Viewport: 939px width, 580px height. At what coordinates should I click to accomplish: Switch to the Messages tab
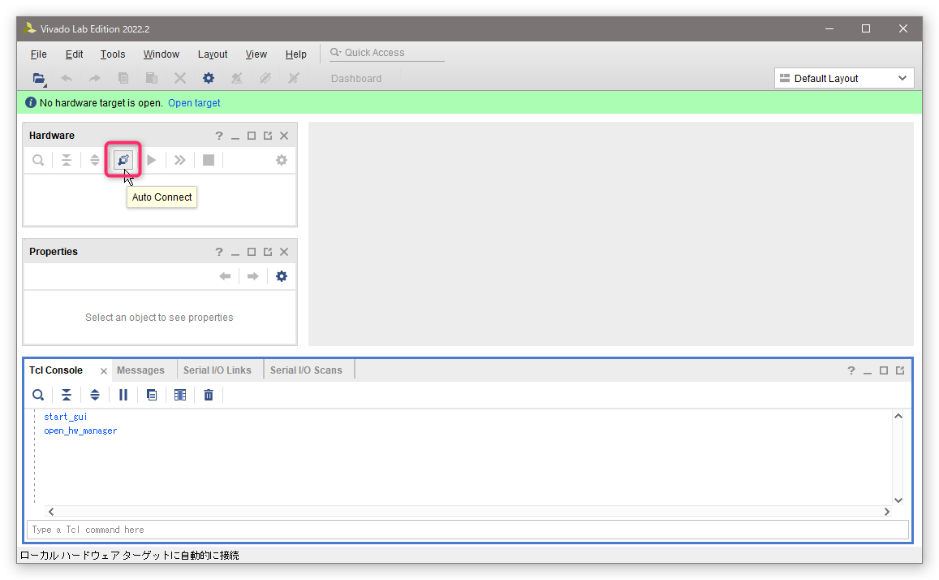(140, 370)
